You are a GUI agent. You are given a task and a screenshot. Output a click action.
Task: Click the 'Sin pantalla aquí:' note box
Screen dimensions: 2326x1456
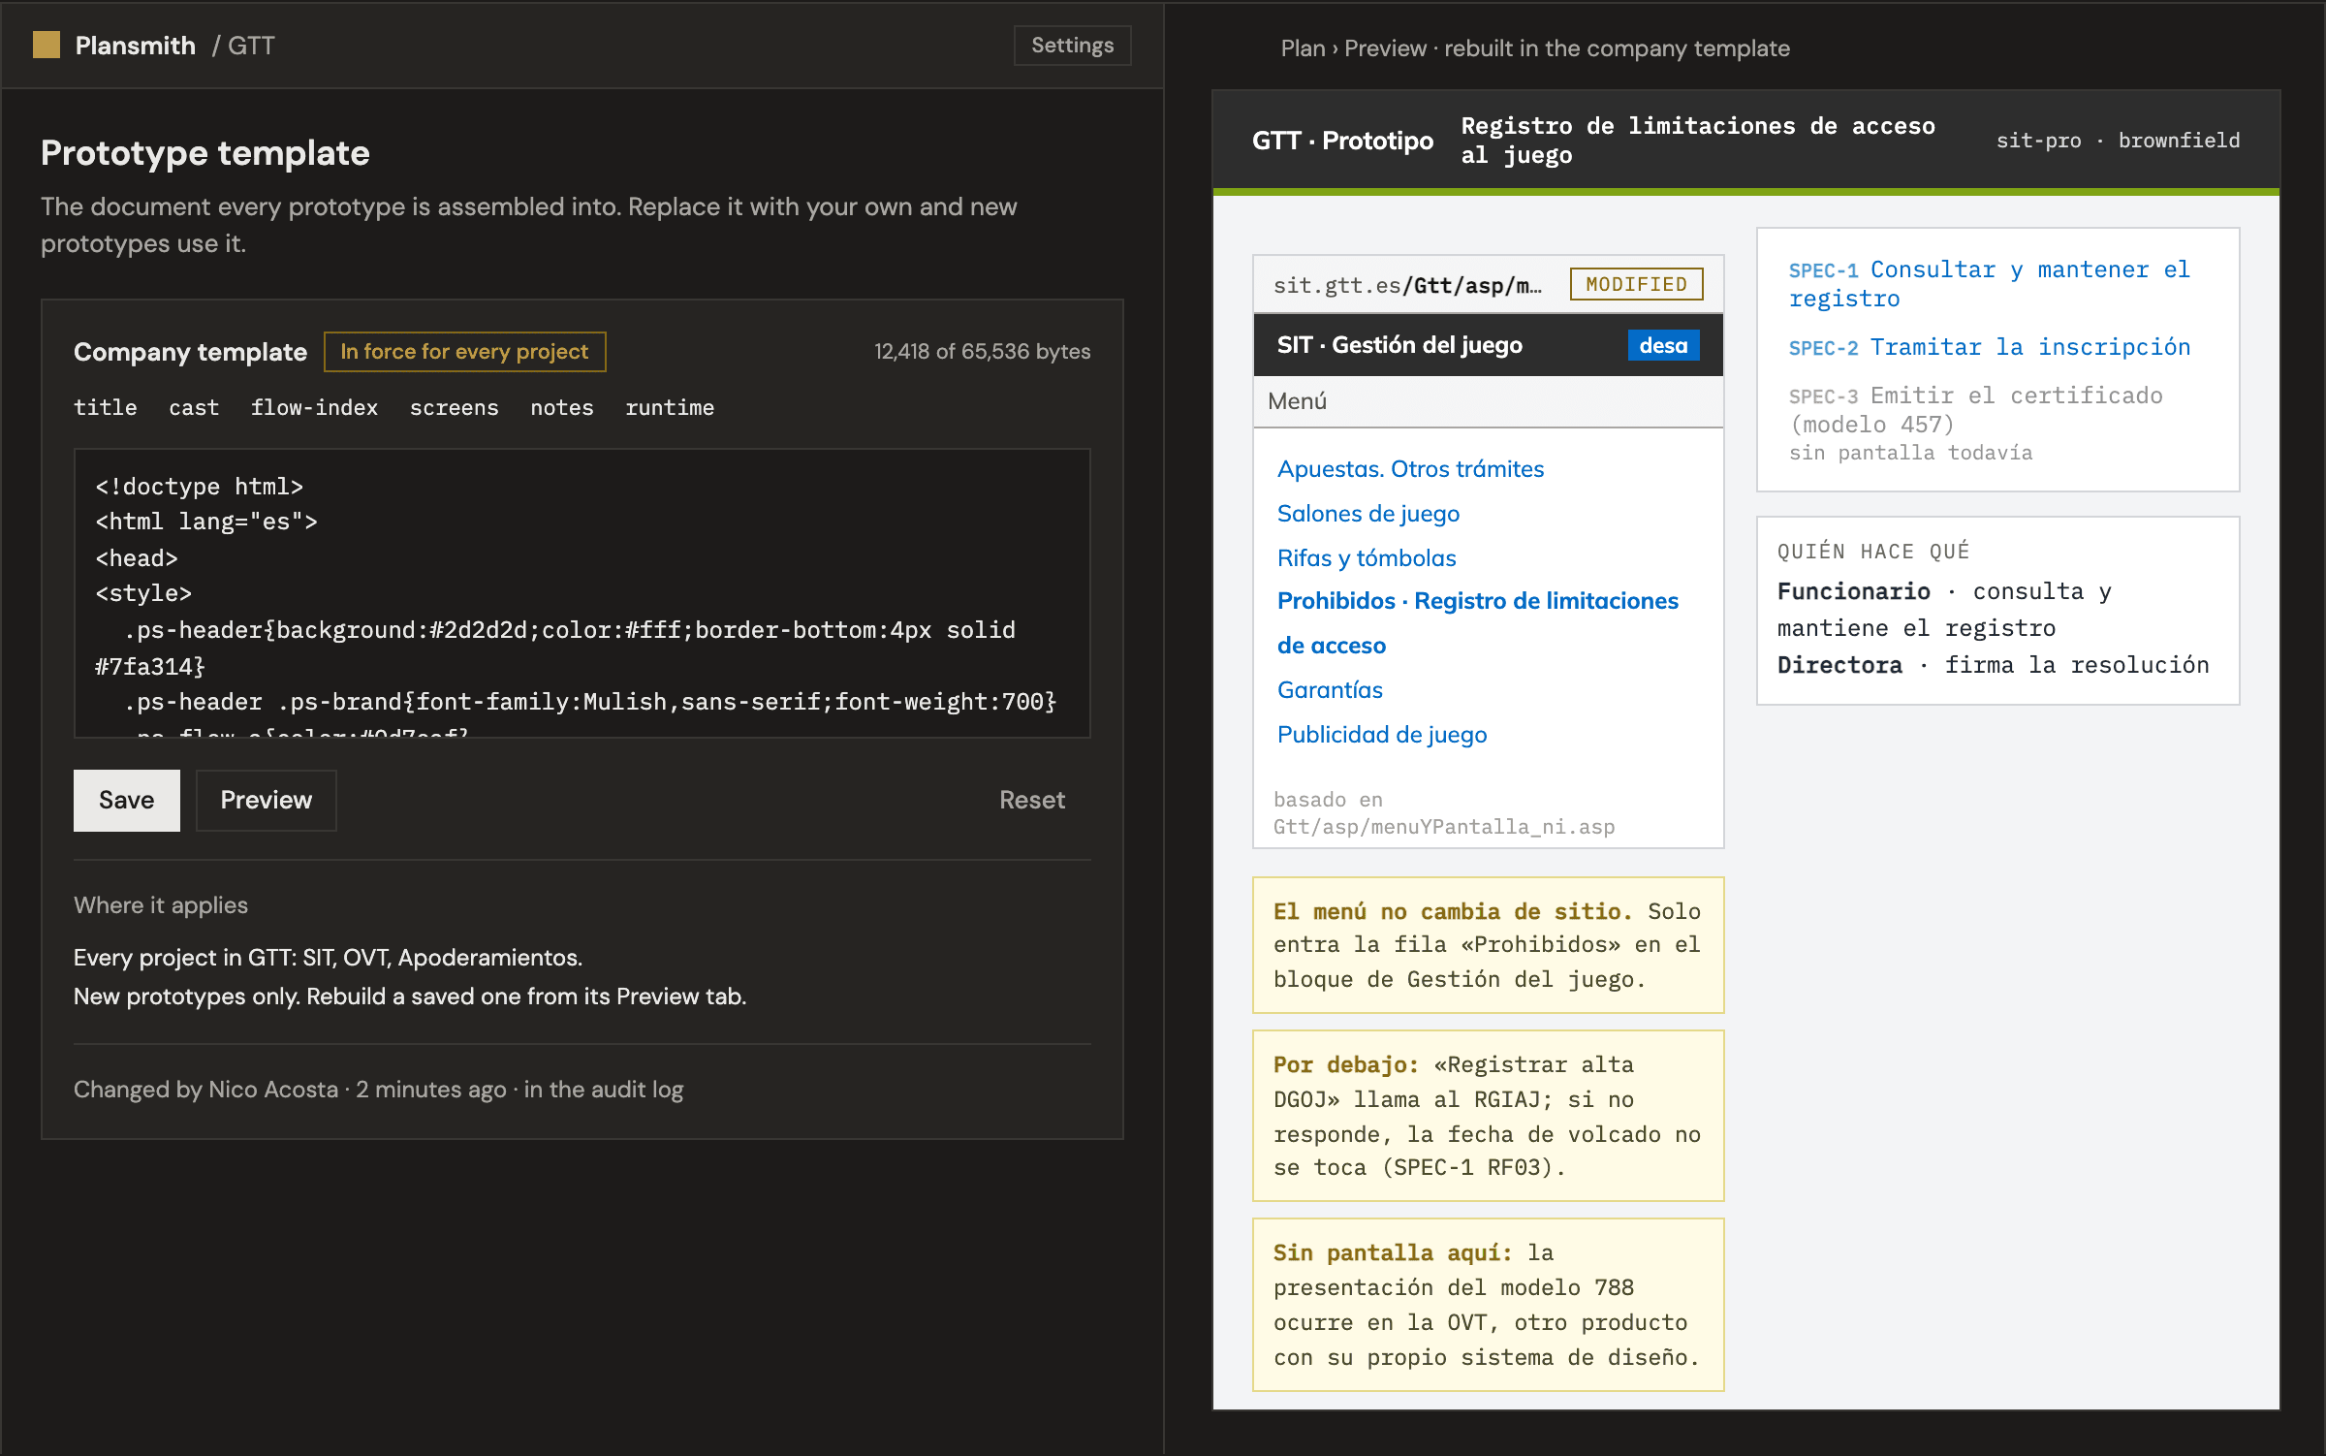tap(1488, 1305)
